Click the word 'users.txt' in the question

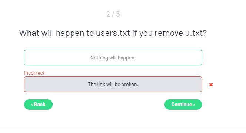[113, 33]
